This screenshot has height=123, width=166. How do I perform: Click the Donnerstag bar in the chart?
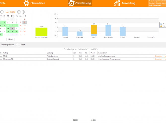pos(108,30)
